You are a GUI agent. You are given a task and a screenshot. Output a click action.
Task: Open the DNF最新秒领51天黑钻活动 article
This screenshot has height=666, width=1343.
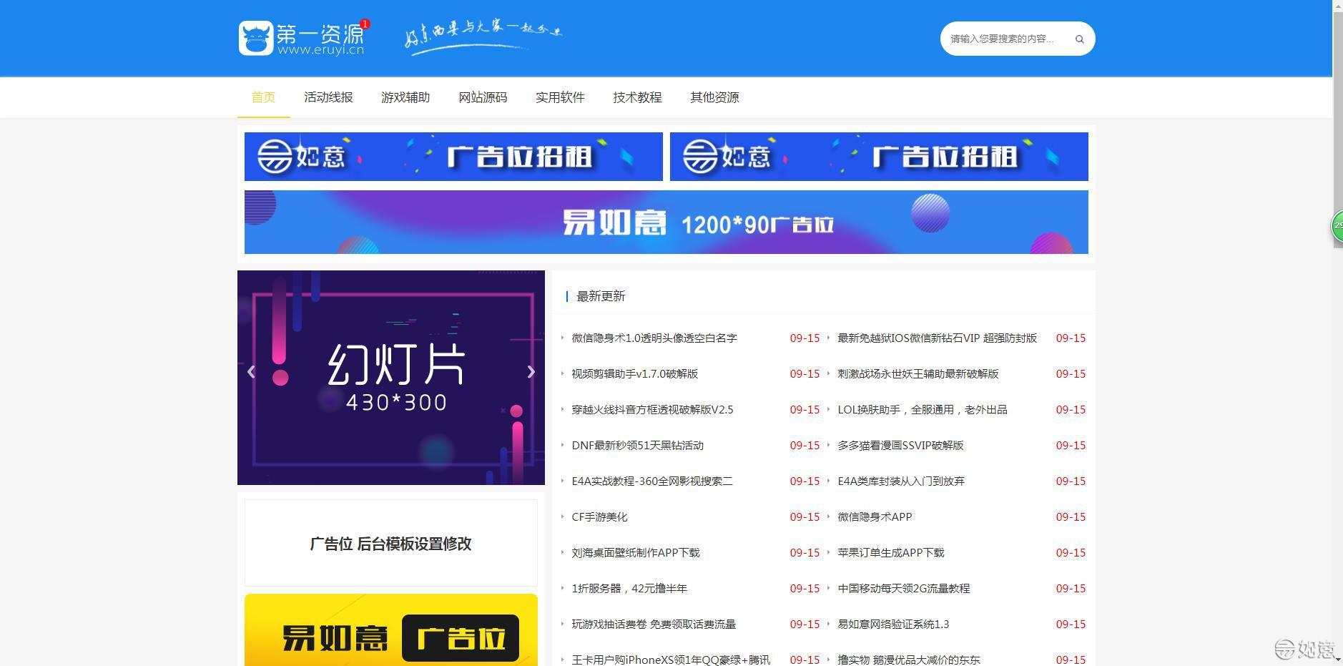tap(636, 445)
